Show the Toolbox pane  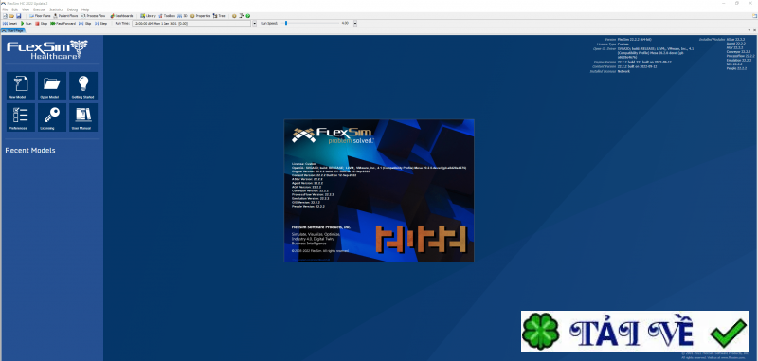point(168,16)
